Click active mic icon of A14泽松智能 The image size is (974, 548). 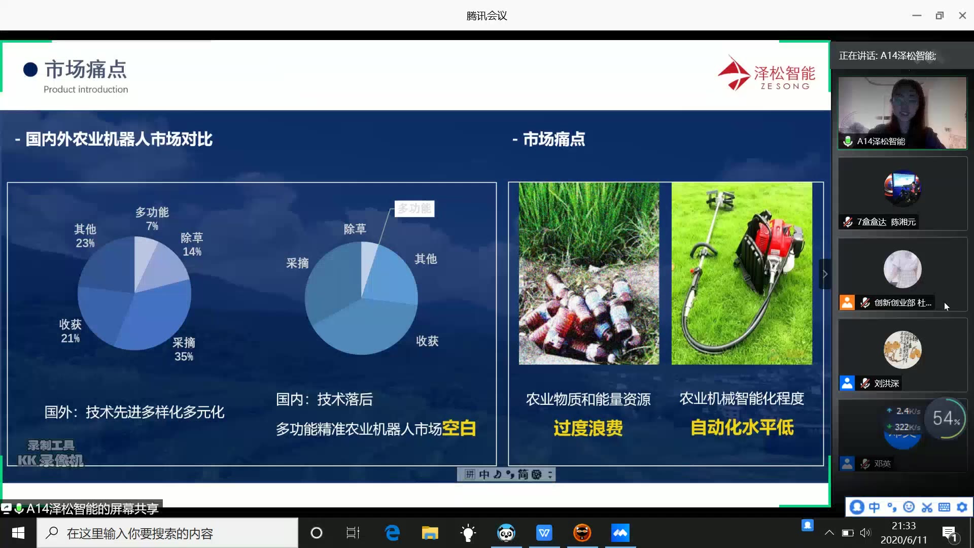(x=848, y=141)
